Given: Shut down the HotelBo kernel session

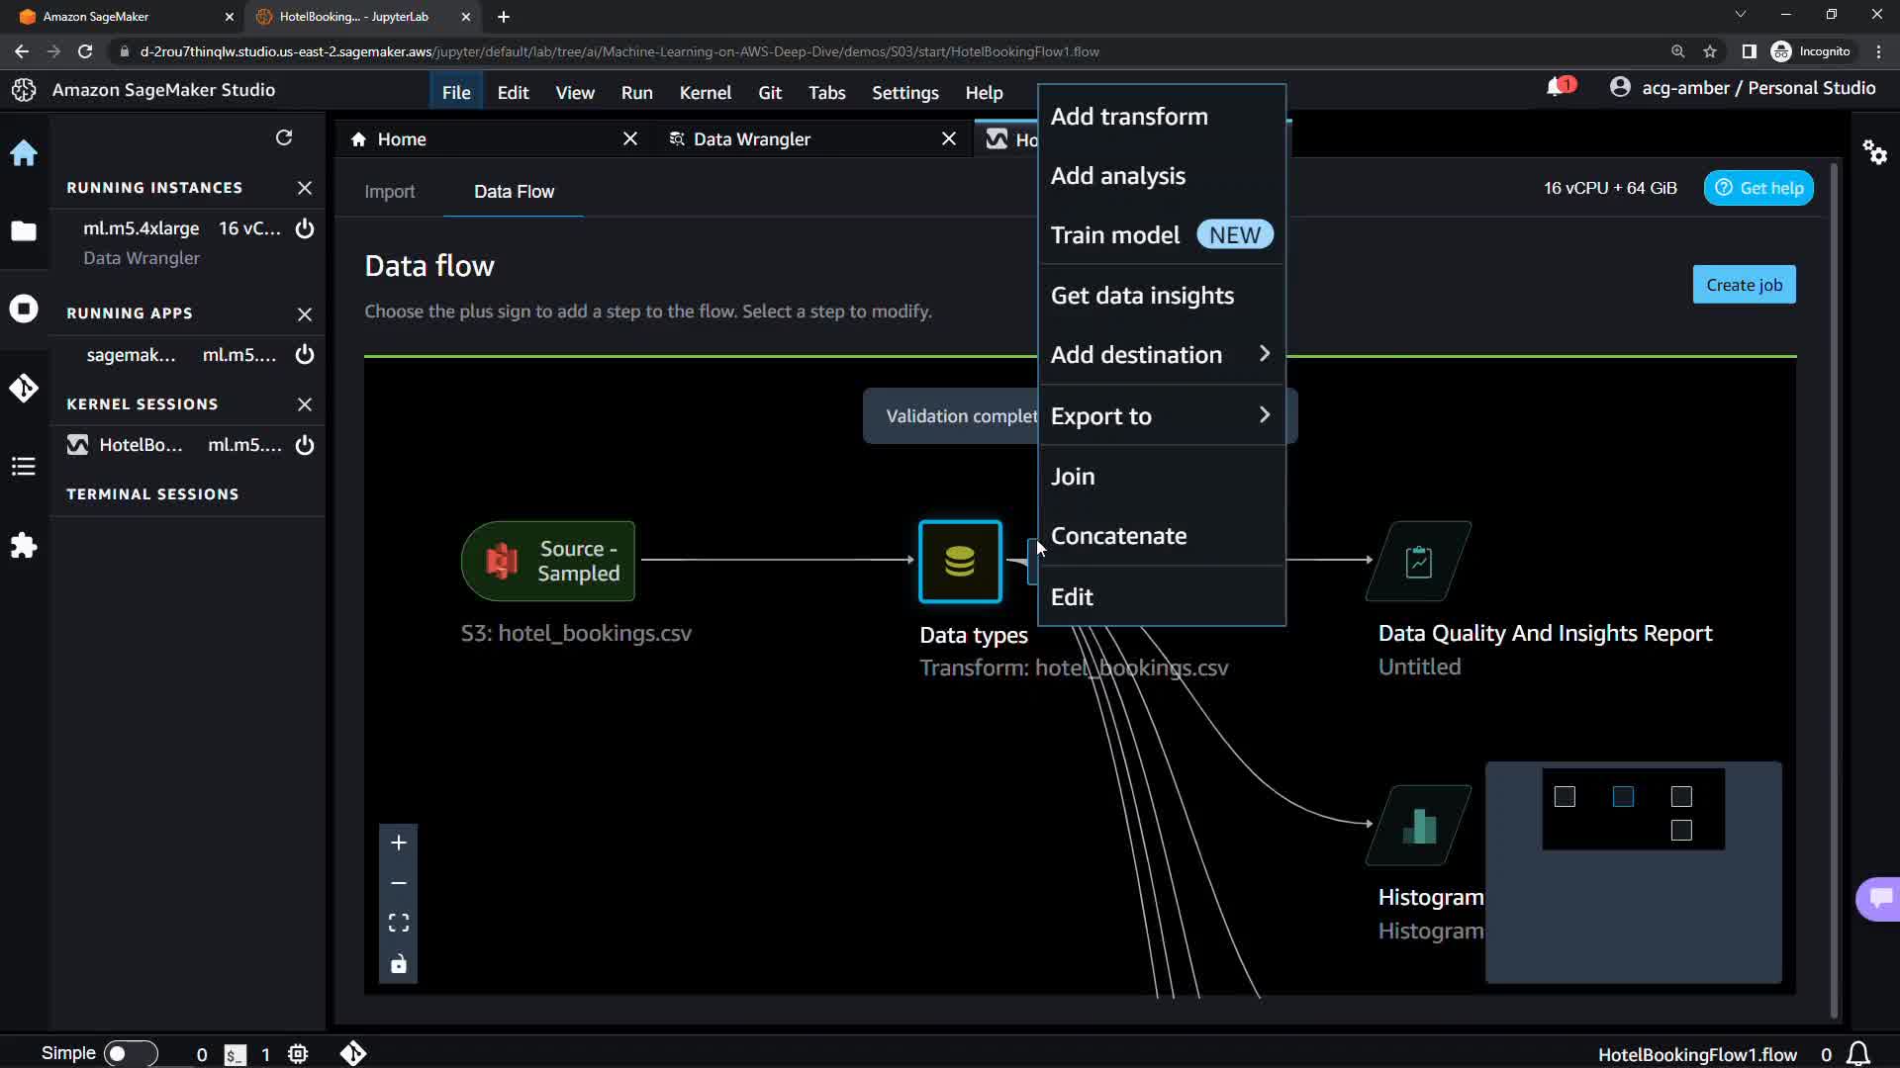Looking at the screenshot, I should pyautogui.click(x=305, y=445).
